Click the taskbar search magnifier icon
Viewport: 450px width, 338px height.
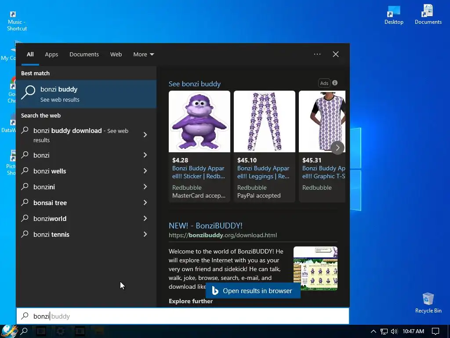pyautogui.click(x=25, y=331)
